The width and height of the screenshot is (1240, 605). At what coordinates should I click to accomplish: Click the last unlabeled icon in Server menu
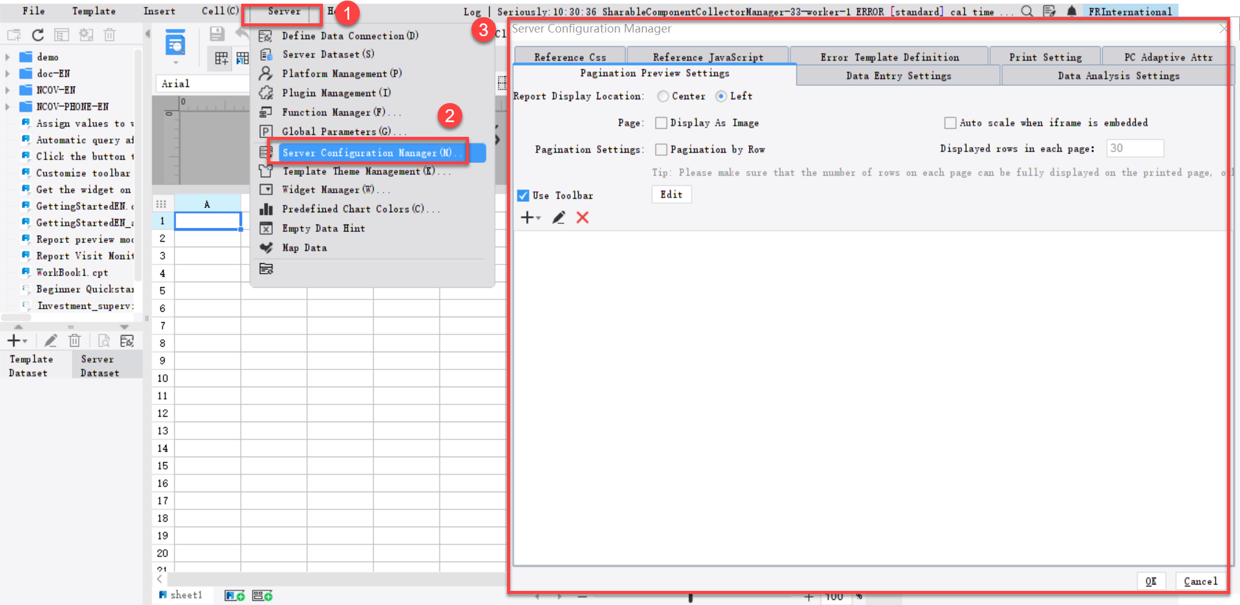coord(266,269)
